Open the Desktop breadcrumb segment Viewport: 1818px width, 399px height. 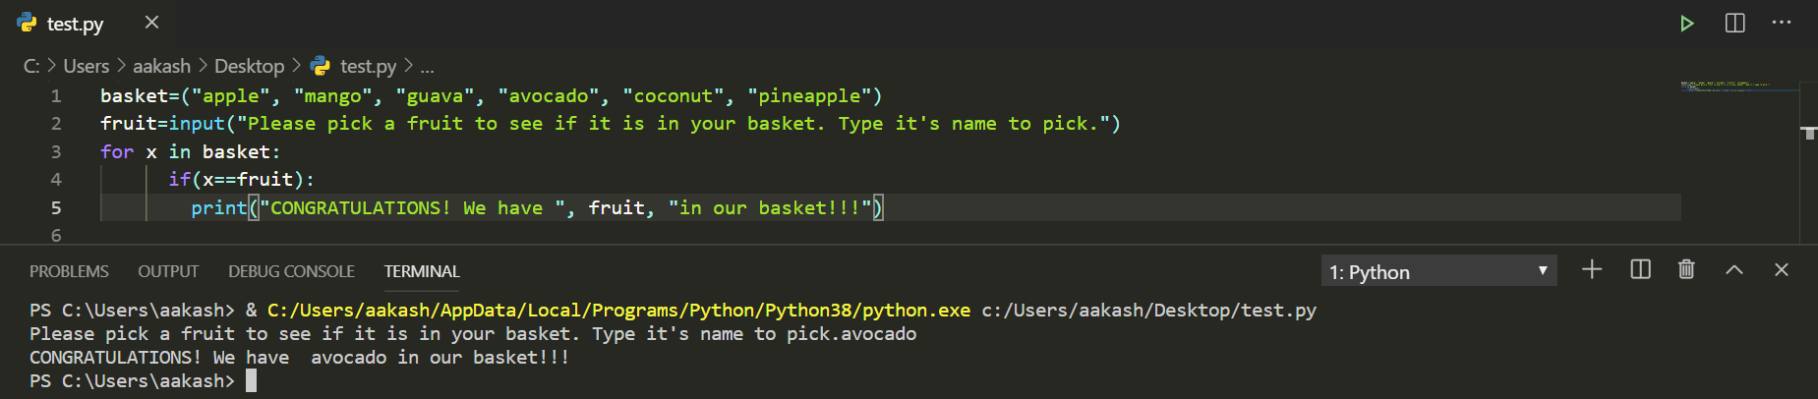pyautogui.click(x=249, y=66)
